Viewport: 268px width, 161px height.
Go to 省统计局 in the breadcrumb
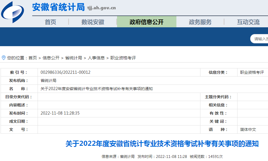point(74,58)
